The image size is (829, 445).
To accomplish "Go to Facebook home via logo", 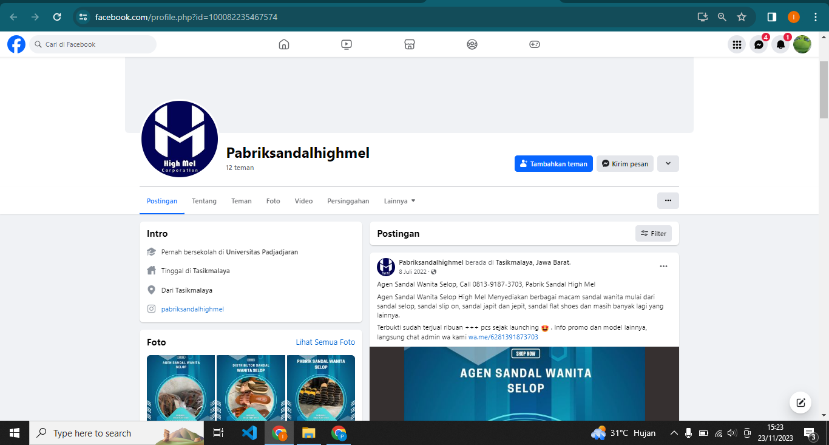I will (x=16, y=44).
